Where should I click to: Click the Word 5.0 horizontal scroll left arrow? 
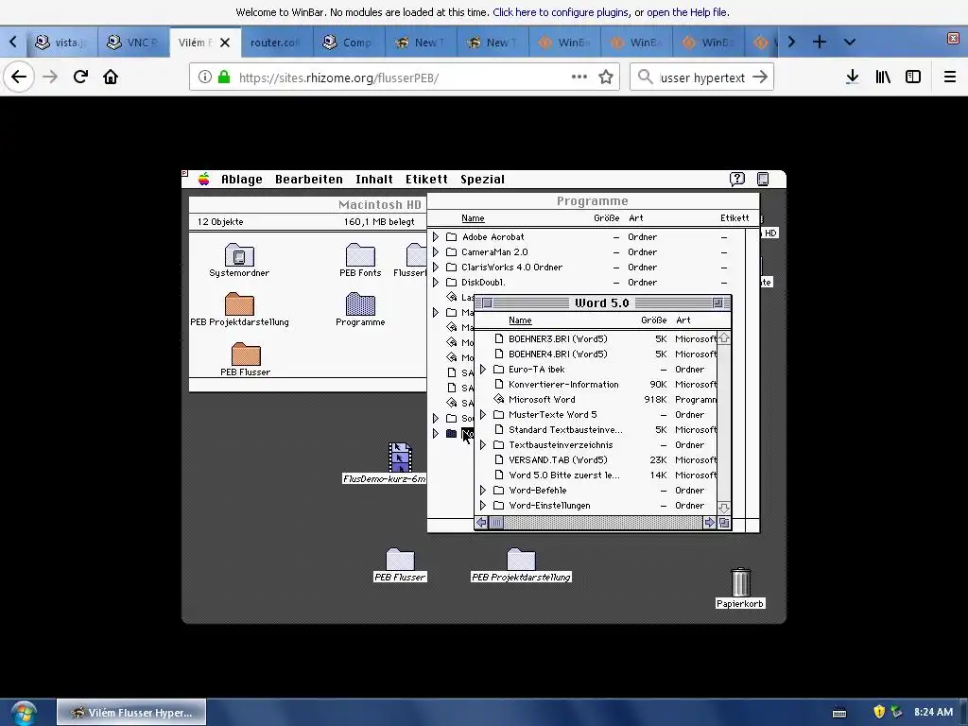point(481,523)
